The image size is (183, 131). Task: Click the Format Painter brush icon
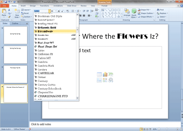9,17
